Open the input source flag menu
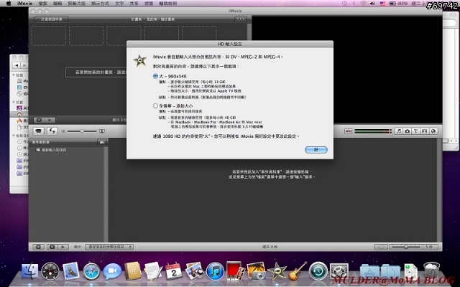This screenshot has width=460, height=287. click(382, 4)
